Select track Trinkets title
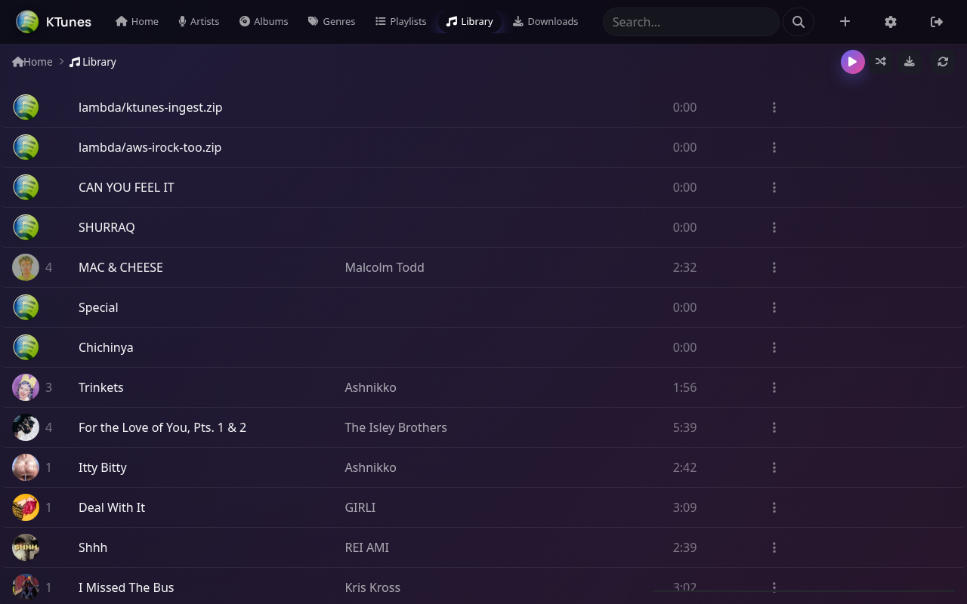967x604 pixels. point(100,387)
